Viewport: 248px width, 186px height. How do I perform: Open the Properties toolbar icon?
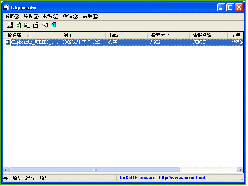point(36,25)
